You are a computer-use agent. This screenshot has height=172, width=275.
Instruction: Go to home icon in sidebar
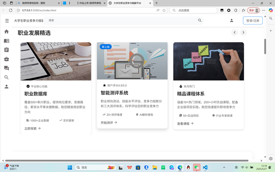click(x=7, y=32)
